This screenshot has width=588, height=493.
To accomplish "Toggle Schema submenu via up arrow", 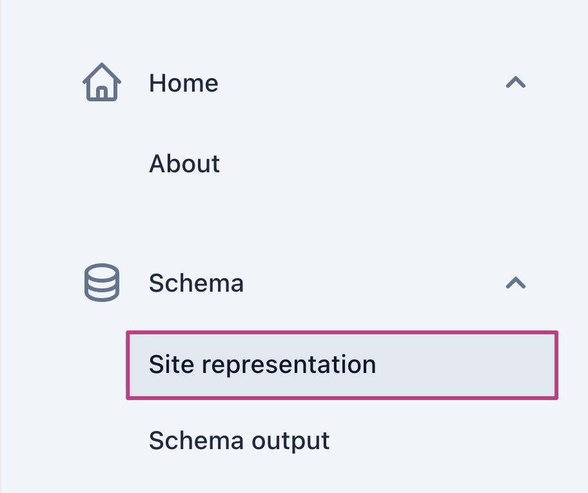I will (x=516, y=283).
